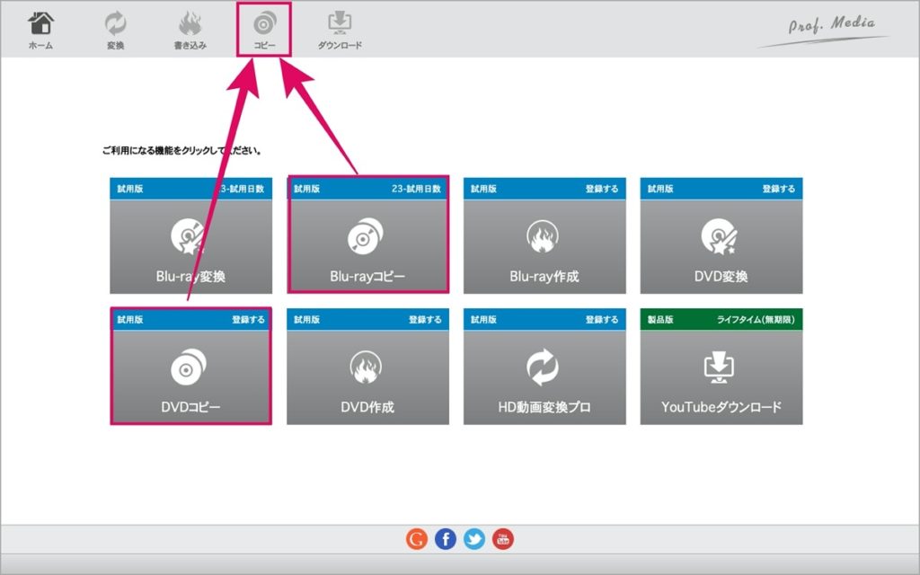Click ライフタイム(無期限) on the YouTubeダウンロード tile
The image size is (920, 575).
(756, 320)
